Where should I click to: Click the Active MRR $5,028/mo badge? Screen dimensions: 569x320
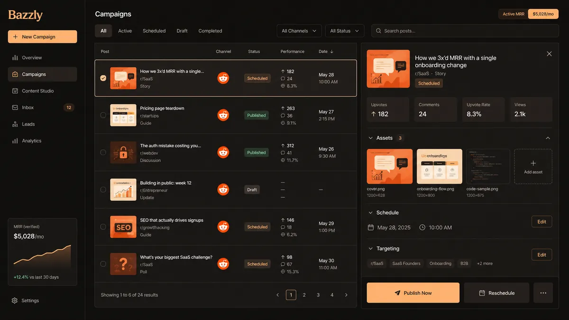pyautogui.click(x=528, y=14)
